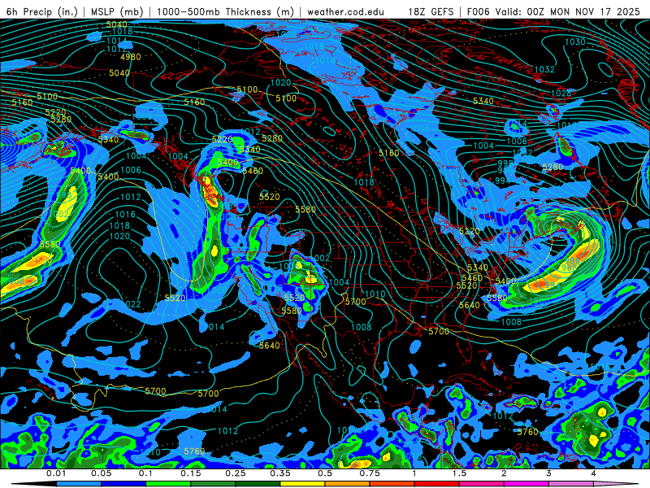Image resolution: width=650 pixels, height=488 pixels.
Task: Click the 1032 isobar label
Action: coord(544,69)
